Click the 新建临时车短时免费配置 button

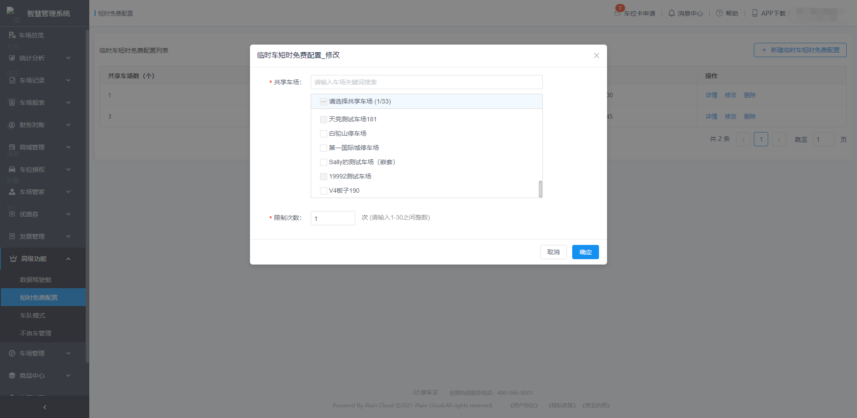[800, 50]
